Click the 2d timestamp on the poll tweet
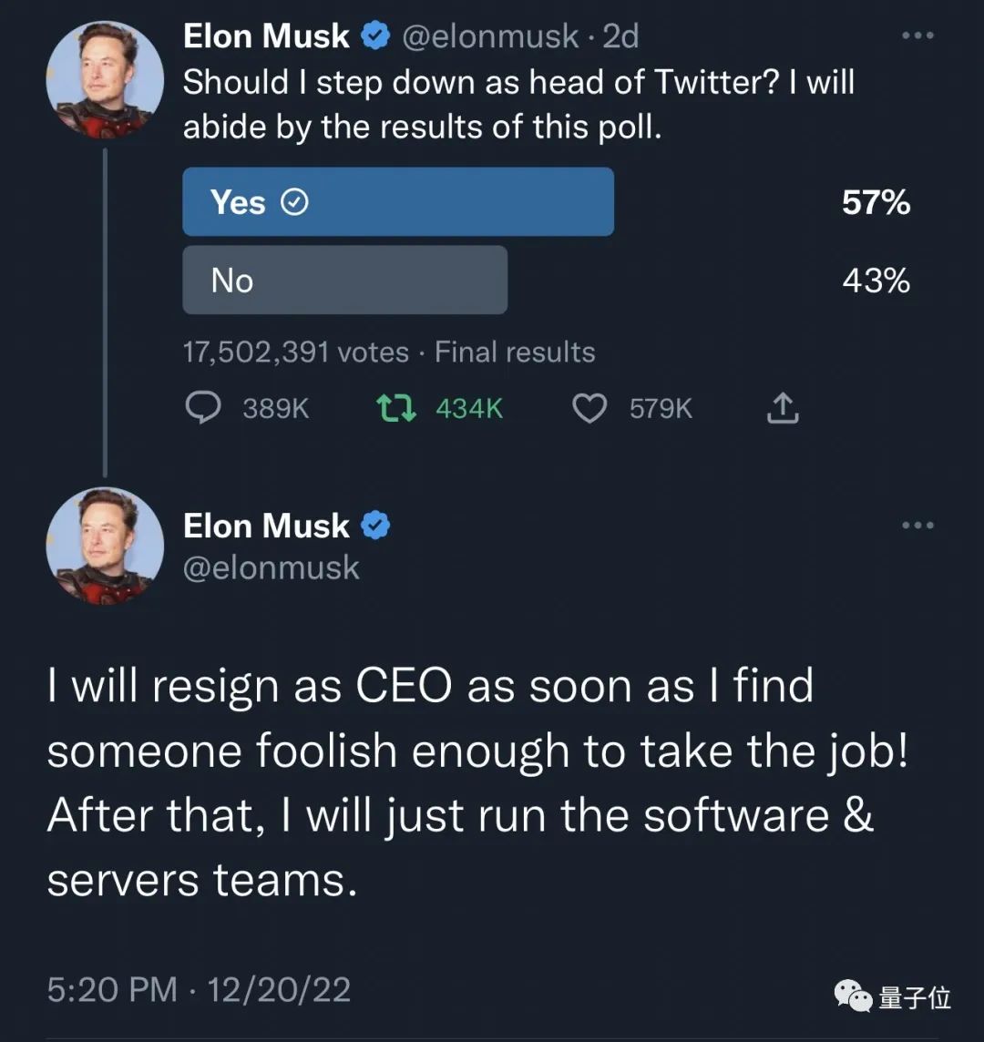Screen dimensions: 984x1042 point(620,36)
